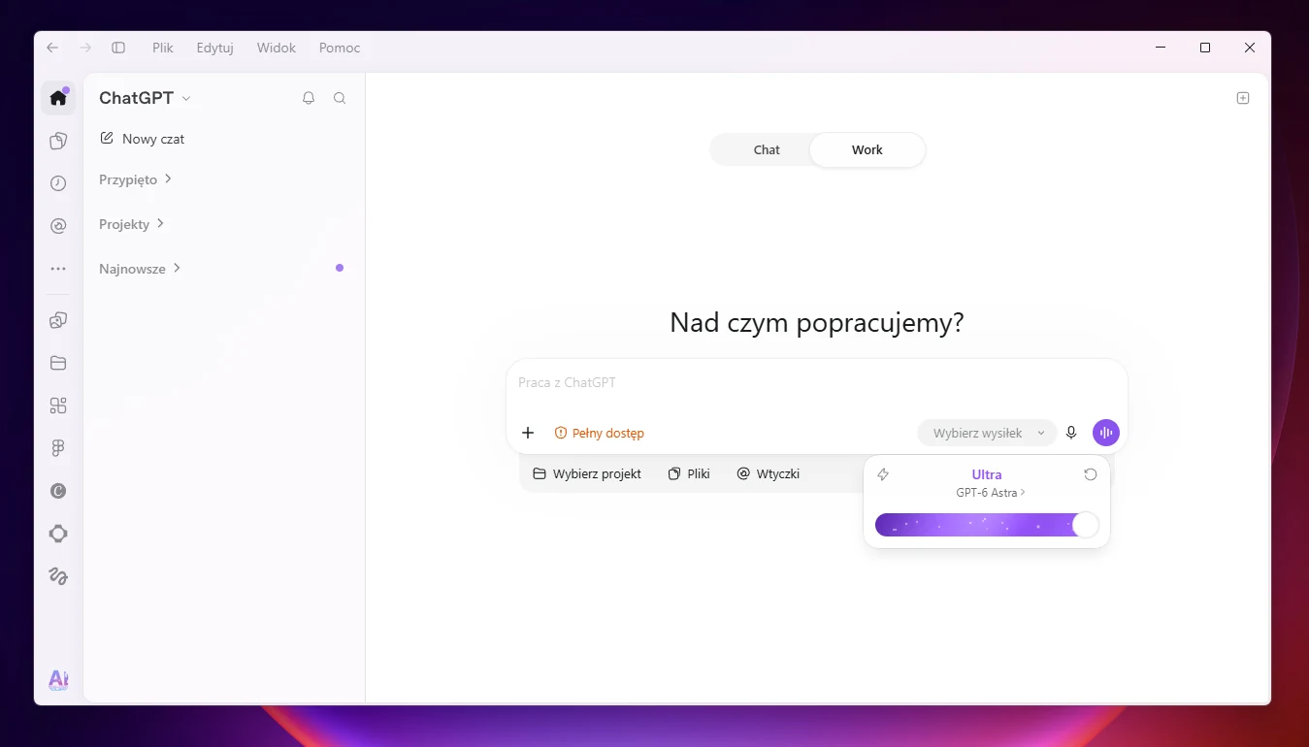Open the Widok menu
This screenshot has height=747, width=1309.
tap(277, 48)
